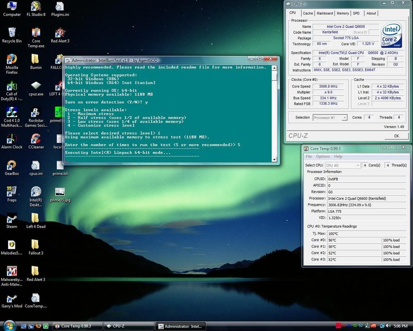Screen dimensions: 413x331
Task: Launch Core Temp.exe from the desktop
Action: coord(36,38)
